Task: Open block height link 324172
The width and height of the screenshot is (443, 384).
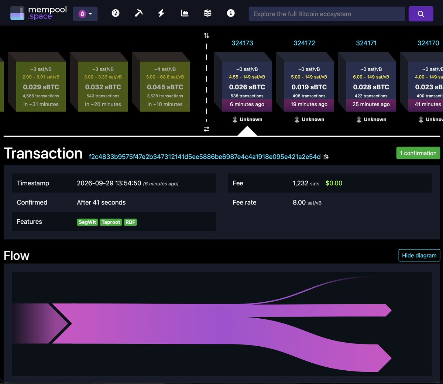Action: click(304, 43)
